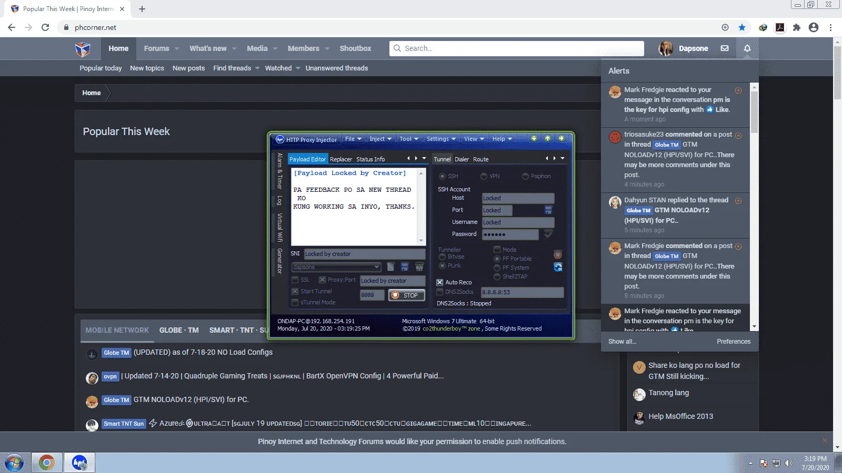The width and height of the screenshot is (842, 473).
Task: Select the PF System radio button
Action: click(x=497, y=268)
